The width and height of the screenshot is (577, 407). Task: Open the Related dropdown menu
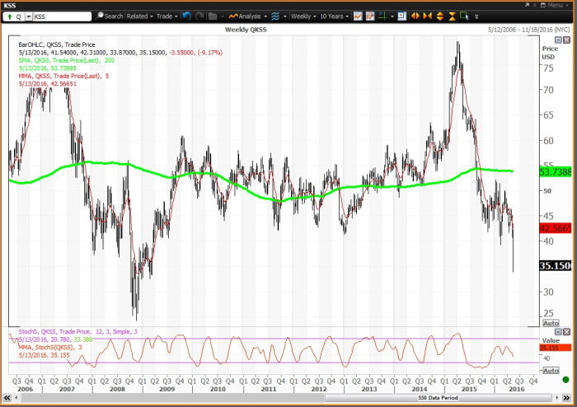(x=138, y=16)
